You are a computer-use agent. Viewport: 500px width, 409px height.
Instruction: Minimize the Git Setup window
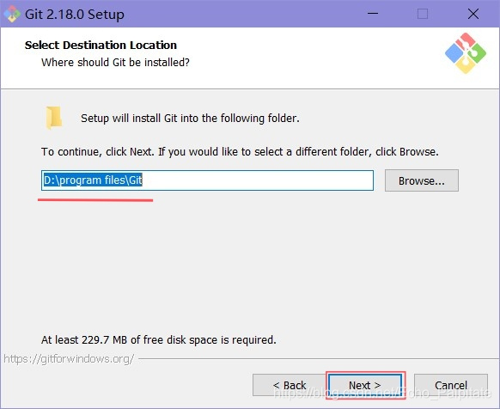[373, 14]
